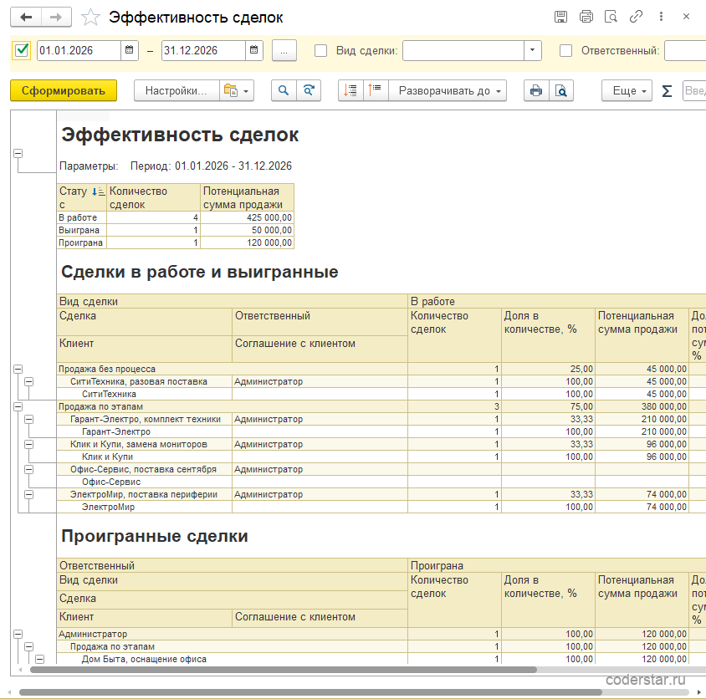Select the Проиграна status cell
Viewport: 706px width, 699px height.
(x=81, y=242)
